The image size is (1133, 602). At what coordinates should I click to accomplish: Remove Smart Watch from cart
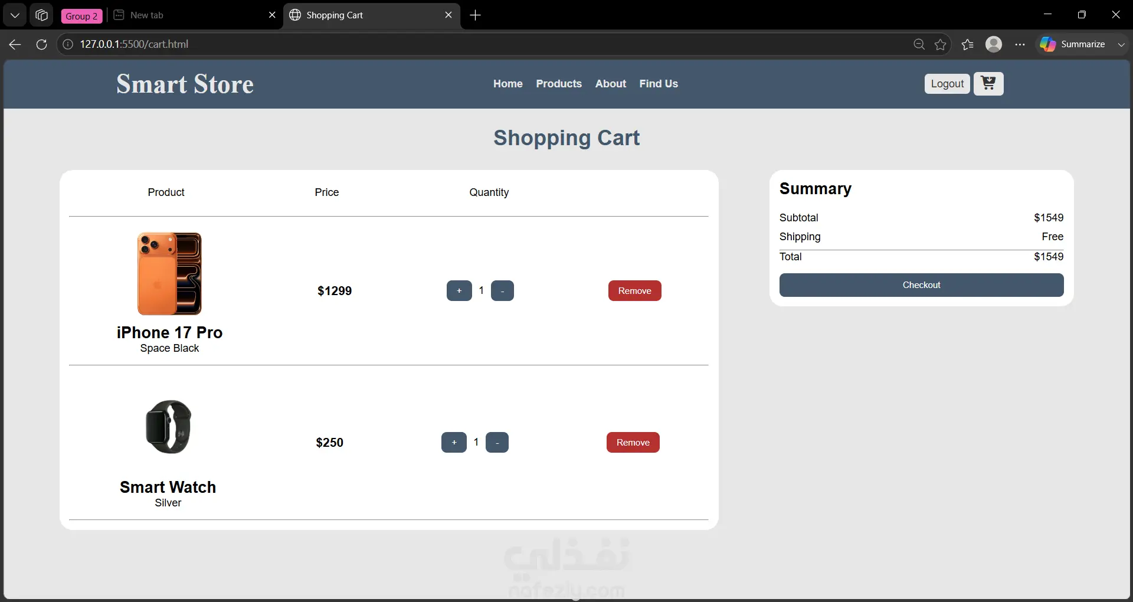point(633,443)
